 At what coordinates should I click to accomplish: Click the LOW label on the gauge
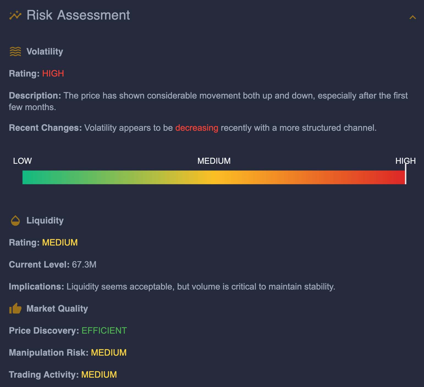coord(23,161)
